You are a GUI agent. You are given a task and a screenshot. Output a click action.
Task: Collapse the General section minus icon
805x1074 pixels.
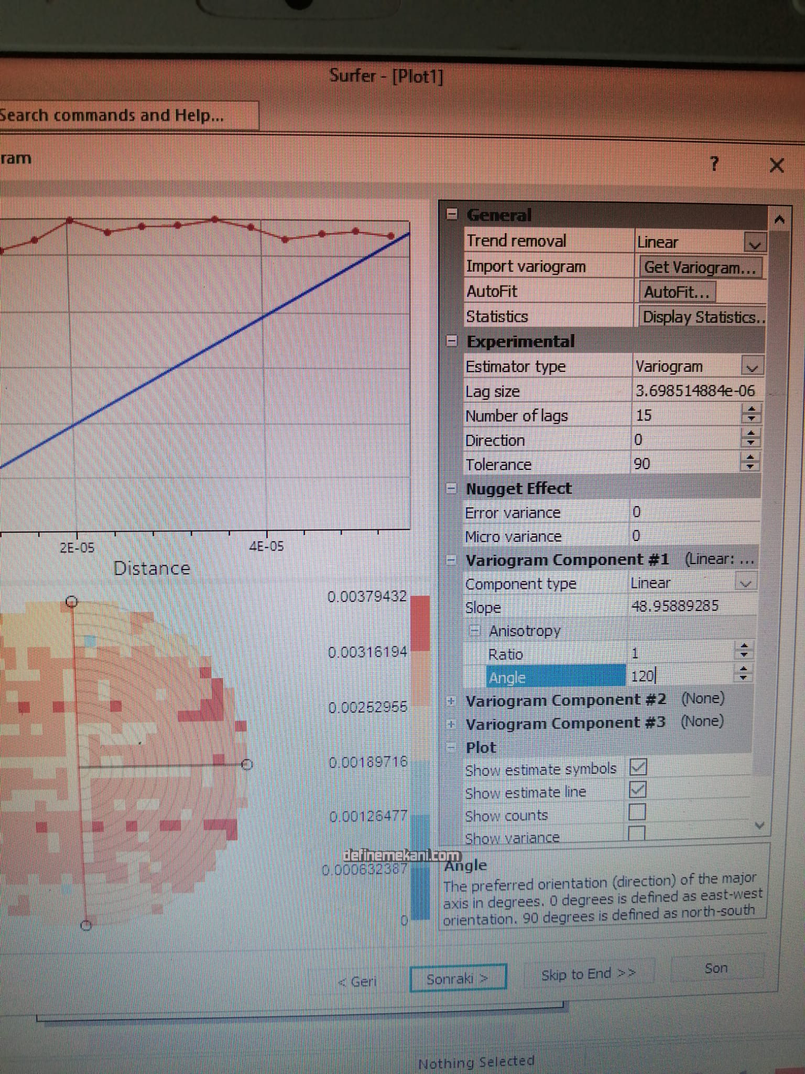(x=452, y=214)
